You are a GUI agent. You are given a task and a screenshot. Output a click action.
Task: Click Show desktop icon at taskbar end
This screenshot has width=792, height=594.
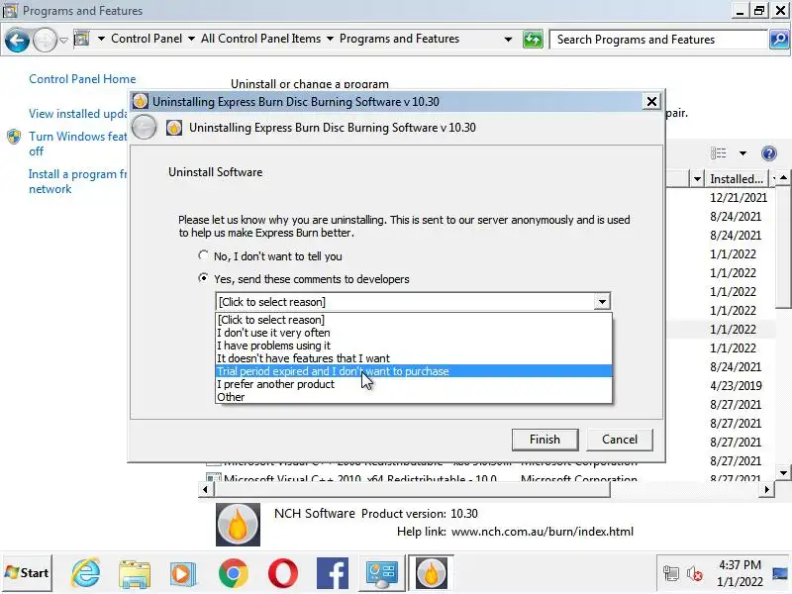781,573
